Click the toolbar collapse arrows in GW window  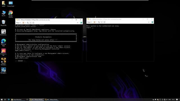point(78,23)
